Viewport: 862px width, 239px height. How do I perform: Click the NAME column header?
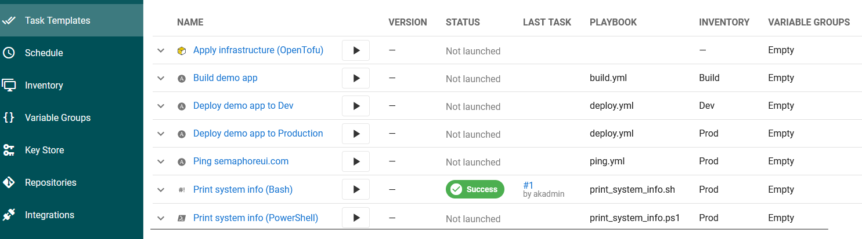point(190,22)
